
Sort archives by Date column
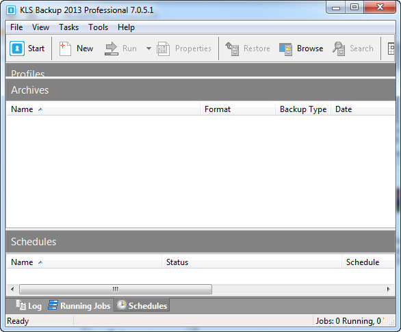click(x=363, y=109)
